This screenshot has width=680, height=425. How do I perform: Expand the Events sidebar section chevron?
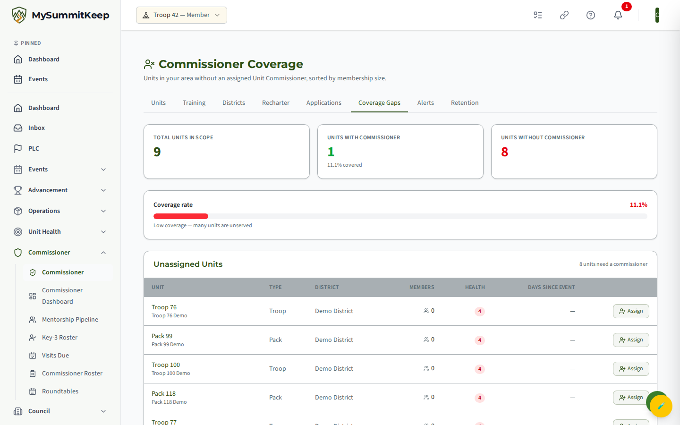pos(103,170)
